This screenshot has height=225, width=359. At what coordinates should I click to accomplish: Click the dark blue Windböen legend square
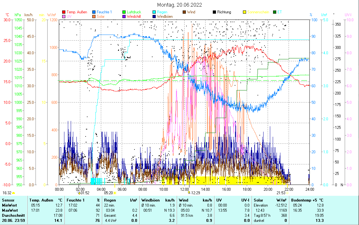pyautogui.click(x=154, y=17)
